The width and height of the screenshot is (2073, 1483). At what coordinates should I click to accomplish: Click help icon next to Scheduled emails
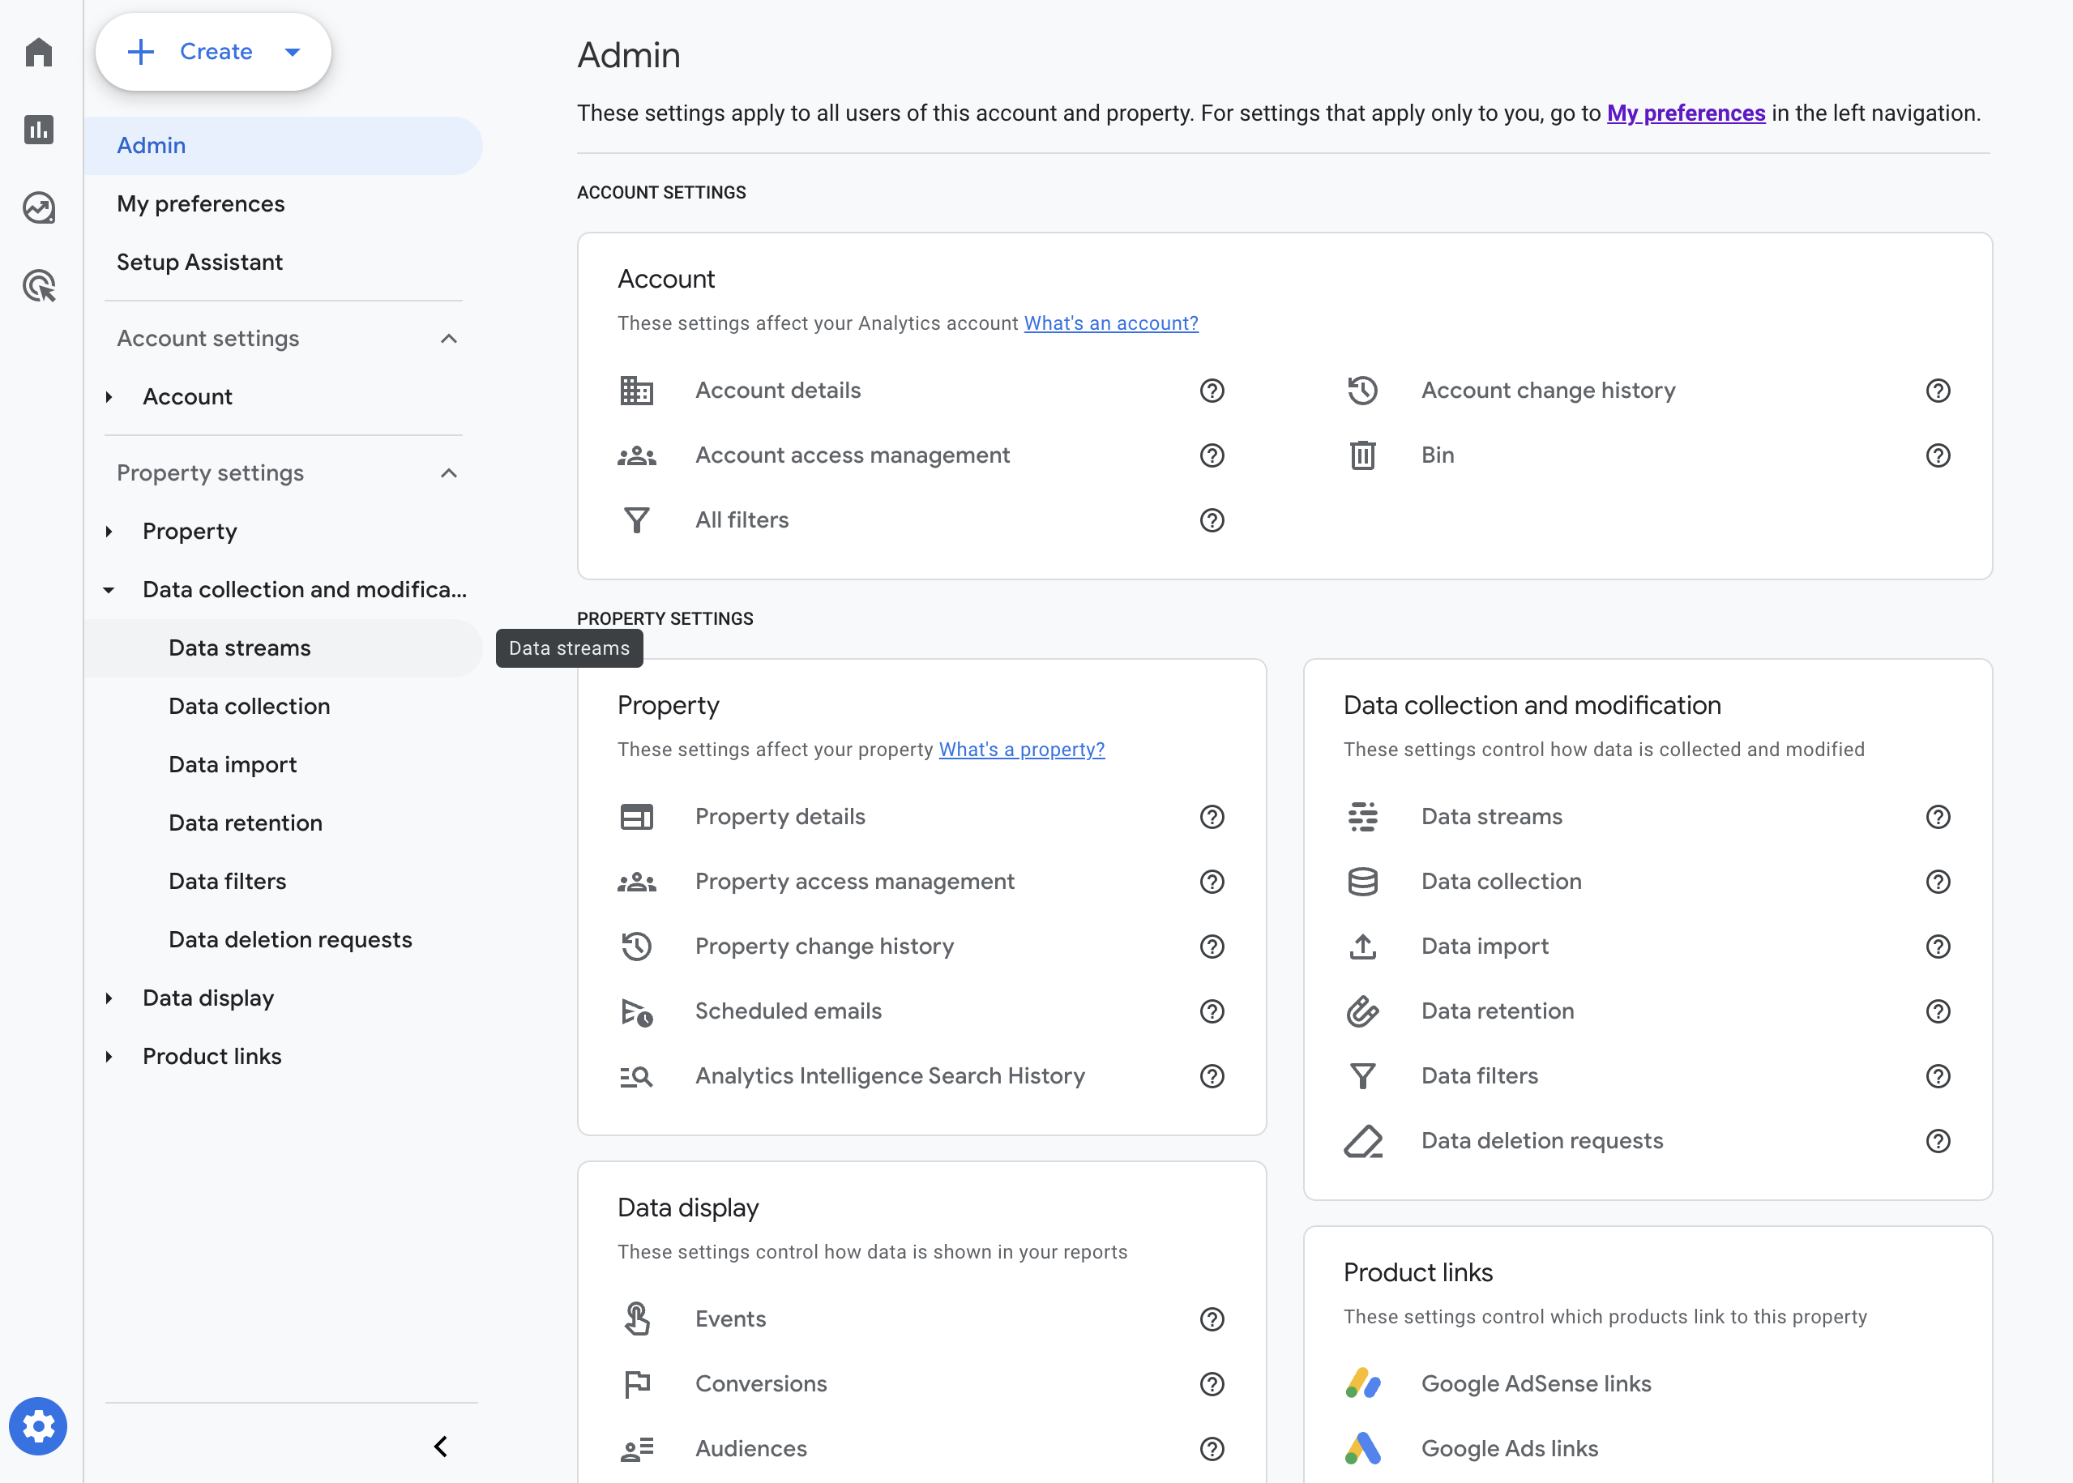pos(1212,1011)
